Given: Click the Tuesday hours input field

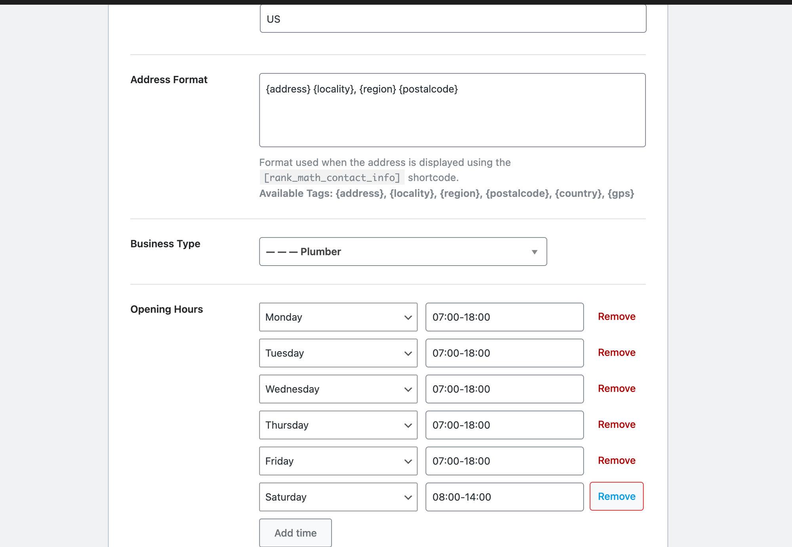Looking at the screenshot, I should pos(505,353).
